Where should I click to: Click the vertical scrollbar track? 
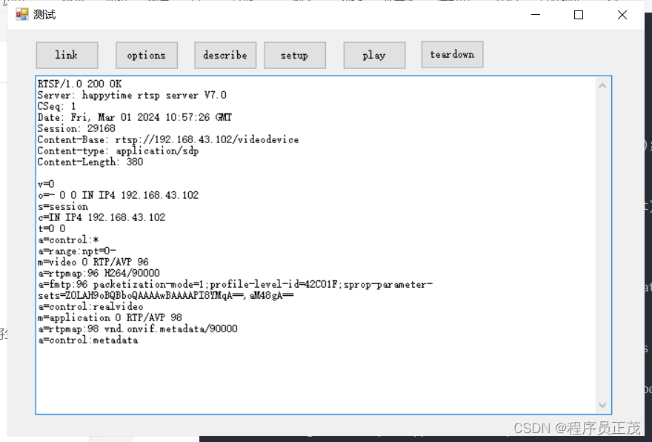[x=602, y=245]
